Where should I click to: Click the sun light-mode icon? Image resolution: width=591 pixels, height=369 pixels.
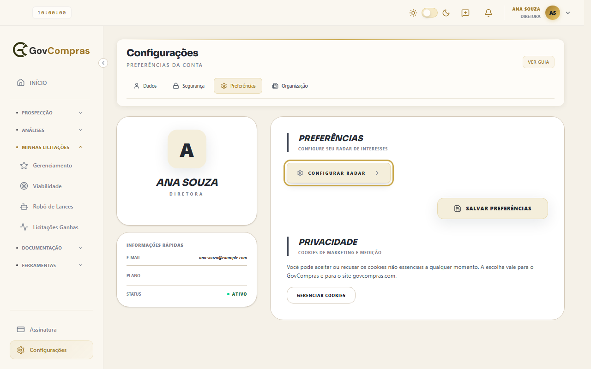pyautogui.click(x=413, y=13)
